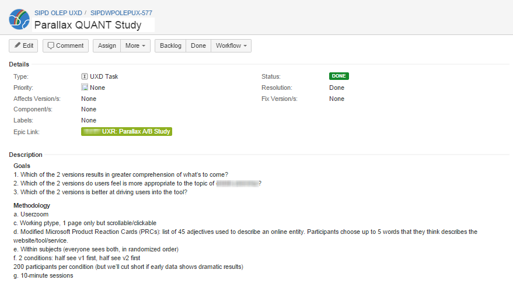Click the Parallax QUANT Study title

[x=88, y=25]
